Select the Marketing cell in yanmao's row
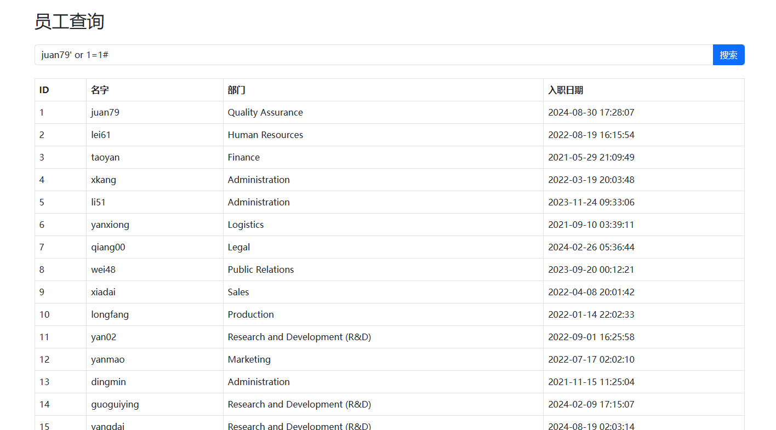Viewport: 776px width, 430px height. tap(249, 359)
